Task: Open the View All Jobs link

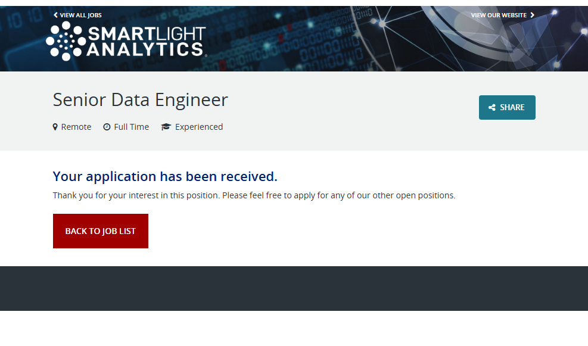Action: point(80,15)
